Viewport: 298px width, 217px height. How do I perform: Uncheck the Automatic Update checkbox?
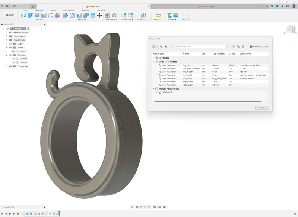pyautogui.click(x=250, y=46)
